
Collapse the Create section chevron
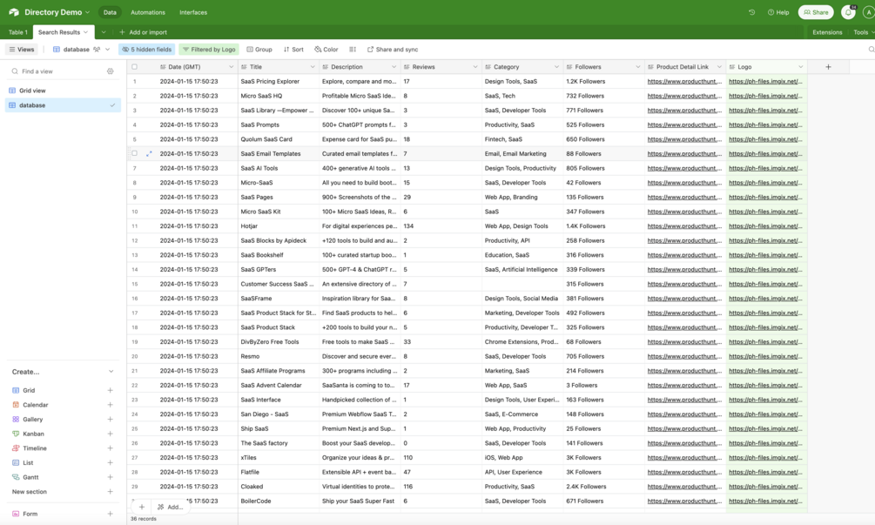click(x=111, y=372)
